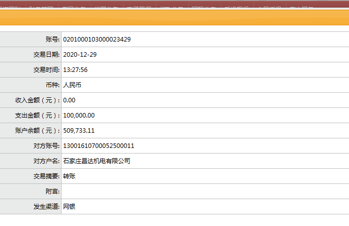
Task: Select the currency value 人民币
Action: 72,85
